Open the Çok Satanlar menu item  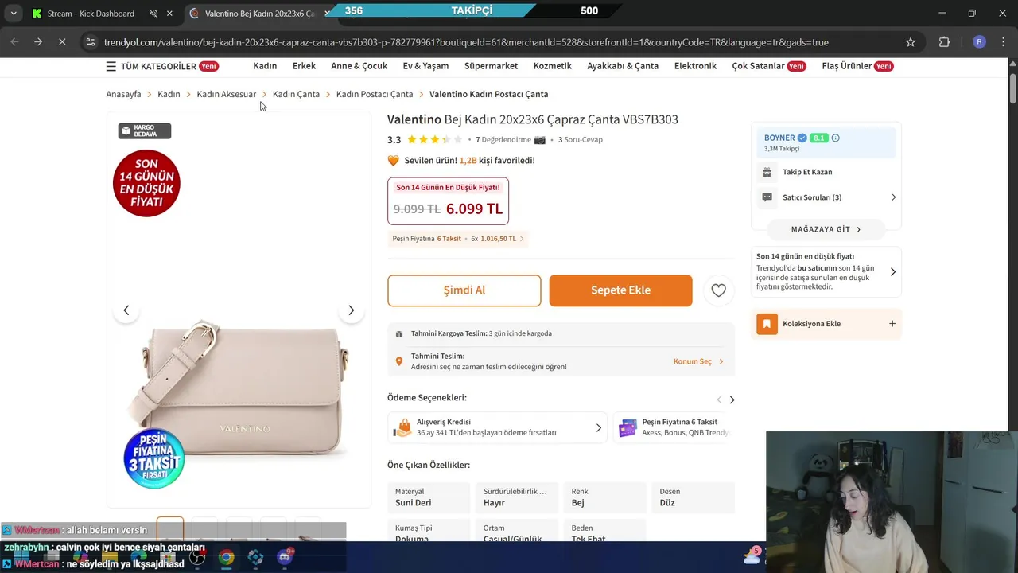(x=768, y=66)
